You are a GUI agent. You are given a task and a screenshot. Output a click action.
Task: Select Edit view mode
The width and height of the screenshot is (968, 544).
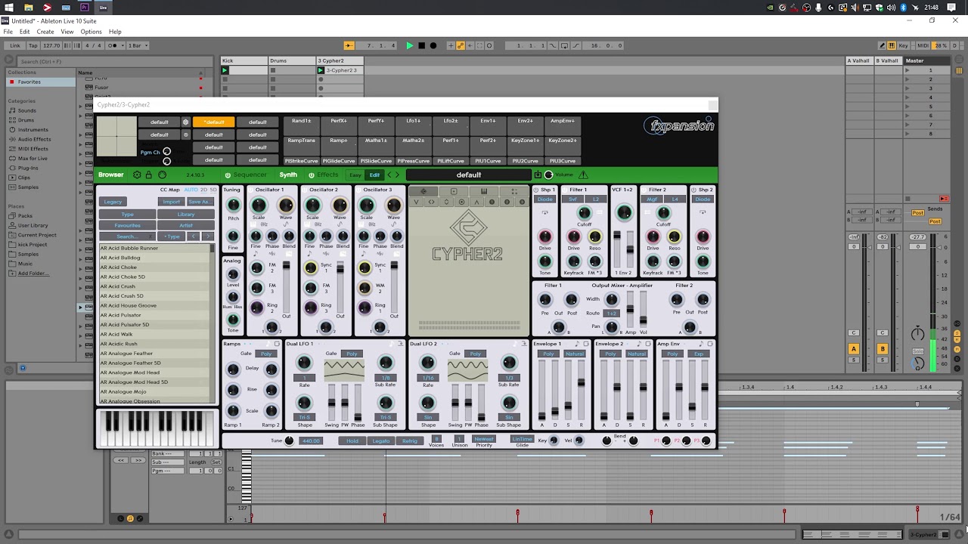[374, 175]
